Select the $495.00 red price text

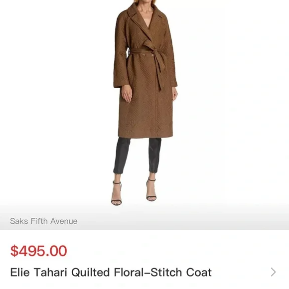pyautogui.click(x=39, y=251)
